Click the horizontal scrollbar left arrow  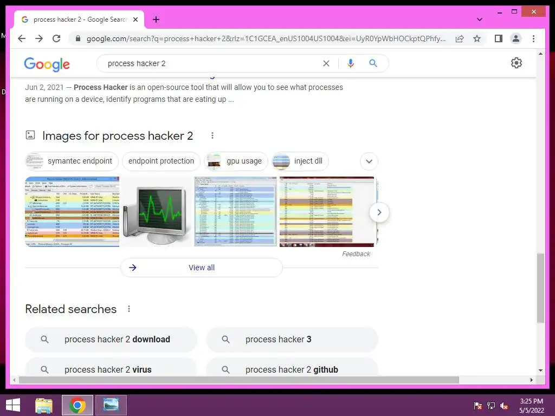pos(14,380)
